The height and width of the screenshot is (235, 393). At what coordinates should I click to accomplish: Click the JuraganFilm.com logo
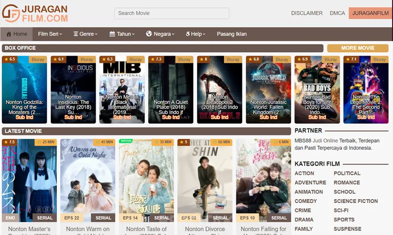pyautogui.click(x=35, y=13)
